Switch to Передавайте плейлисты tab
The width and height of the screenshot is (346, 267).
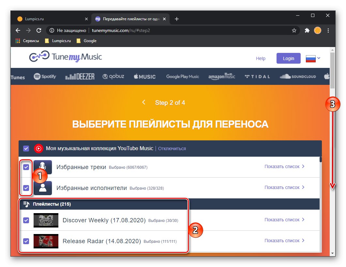[x=130, y=19]
